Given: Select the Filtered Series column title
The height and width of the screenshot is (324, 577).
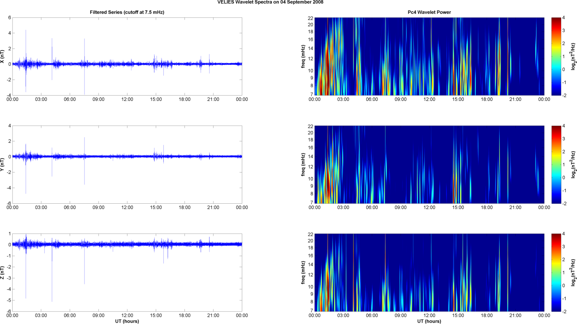Looking at the screenshot, I should tap(127, 12).
